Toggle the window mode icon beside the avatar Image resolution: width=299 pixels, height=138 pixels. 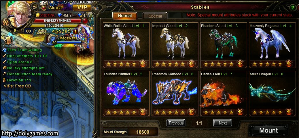[x=35, y=7]
